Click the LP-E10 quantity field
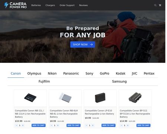 pyautogui.click(x=90, y=125)
